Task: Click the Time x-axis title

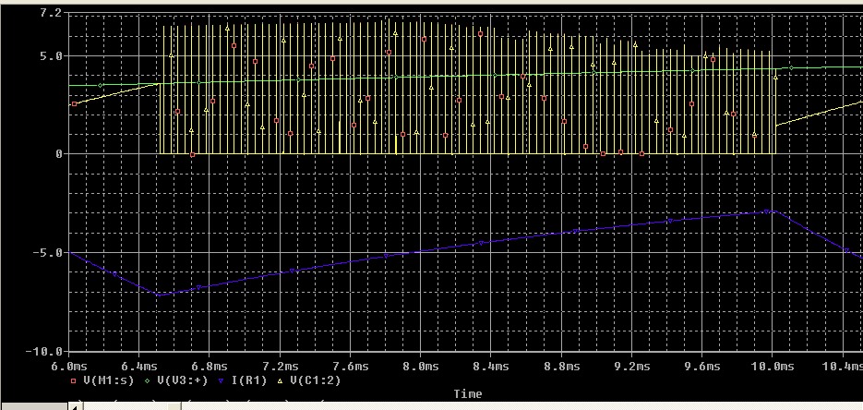Action: coord(467,394)
